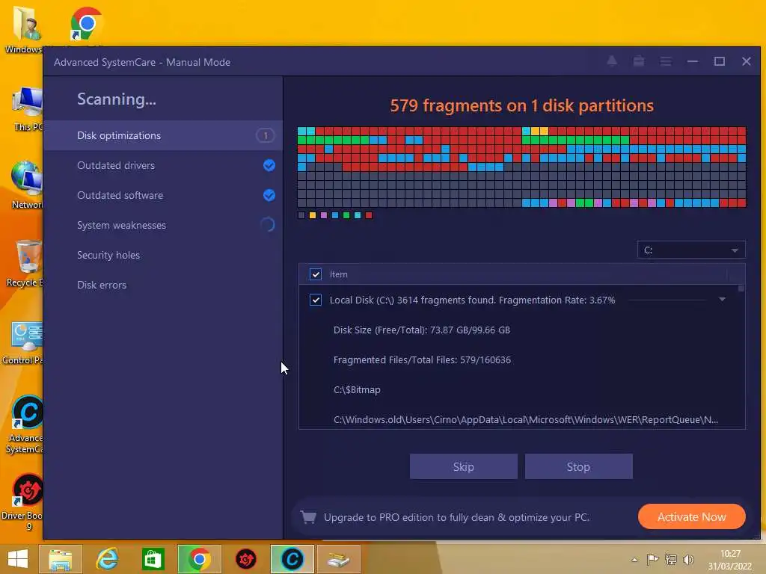Select Disk optimizations in the scan list
The width and height of the screenshot is (766, 574).
[x=163, y=135]
